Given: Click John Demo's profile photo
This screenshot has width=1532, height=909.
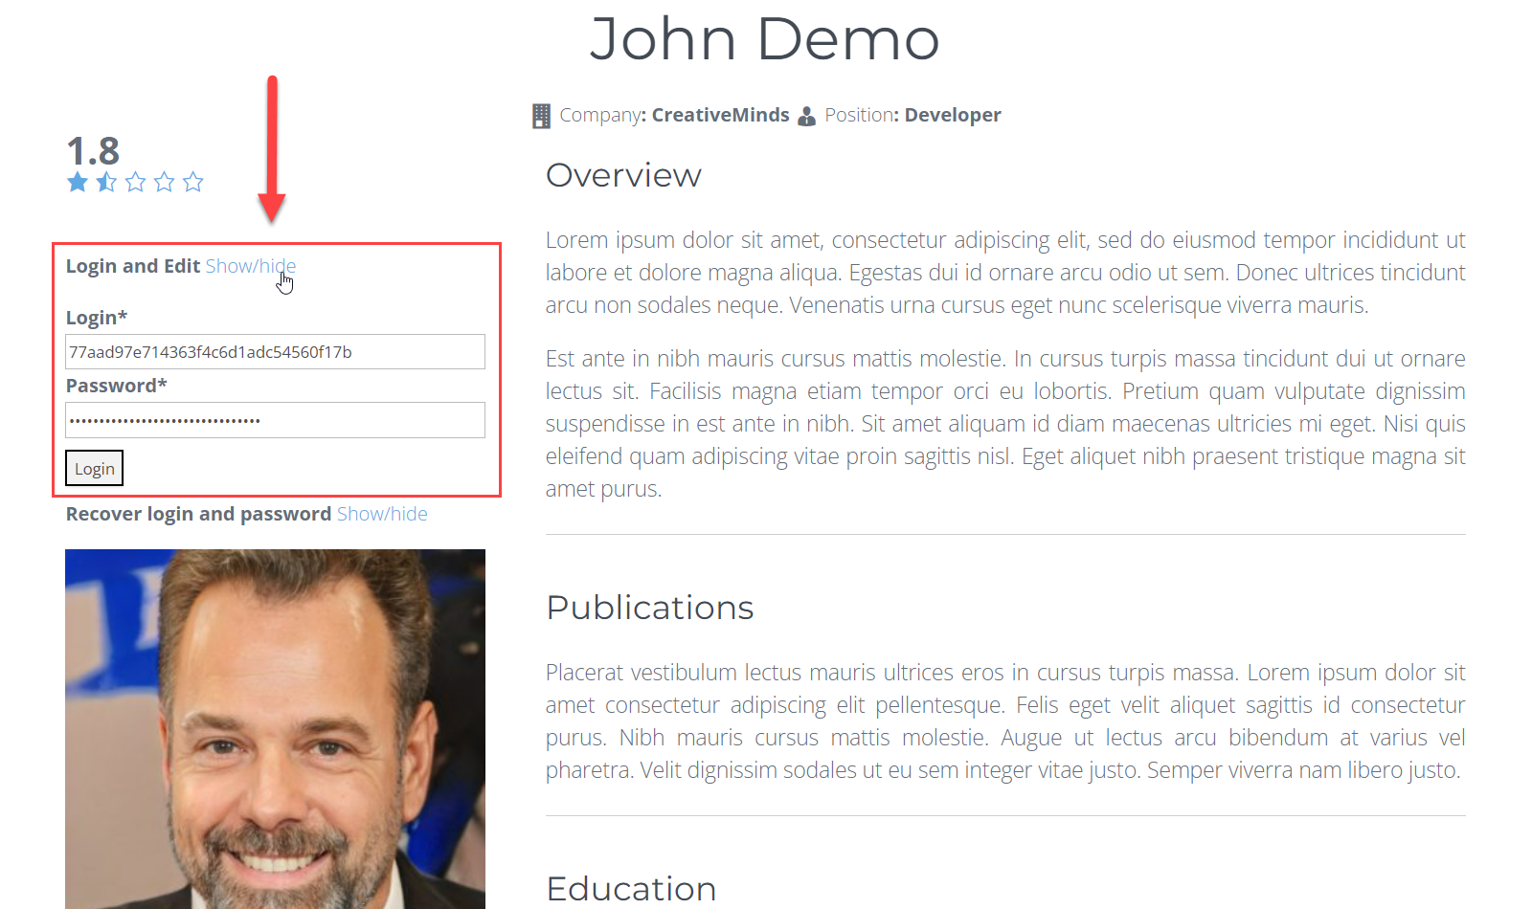Looking at the screenshot, I should (x=275, y=729).
